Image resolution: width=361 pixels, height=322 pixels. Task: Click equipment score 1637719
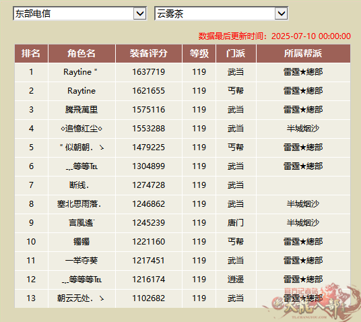click(148, 72)
